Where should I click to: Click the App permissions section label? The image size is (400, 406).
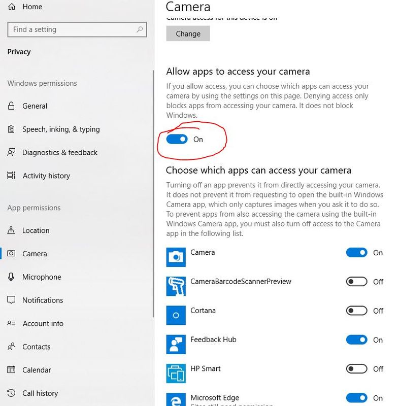pos(34,208)
